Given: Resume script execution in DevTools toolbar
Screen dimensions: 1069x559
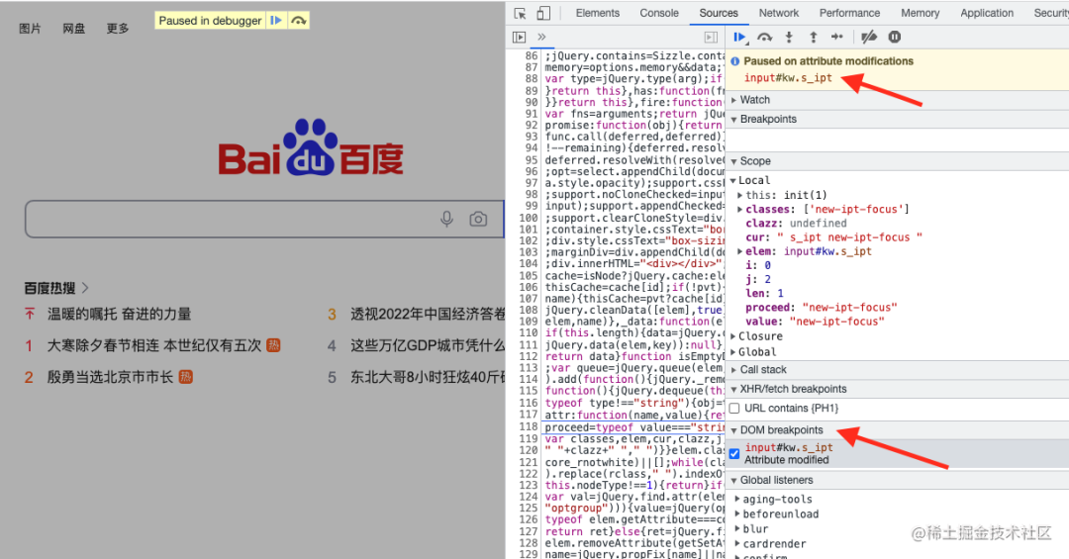Looking at the screenshot, I should (x=739, y=37).
